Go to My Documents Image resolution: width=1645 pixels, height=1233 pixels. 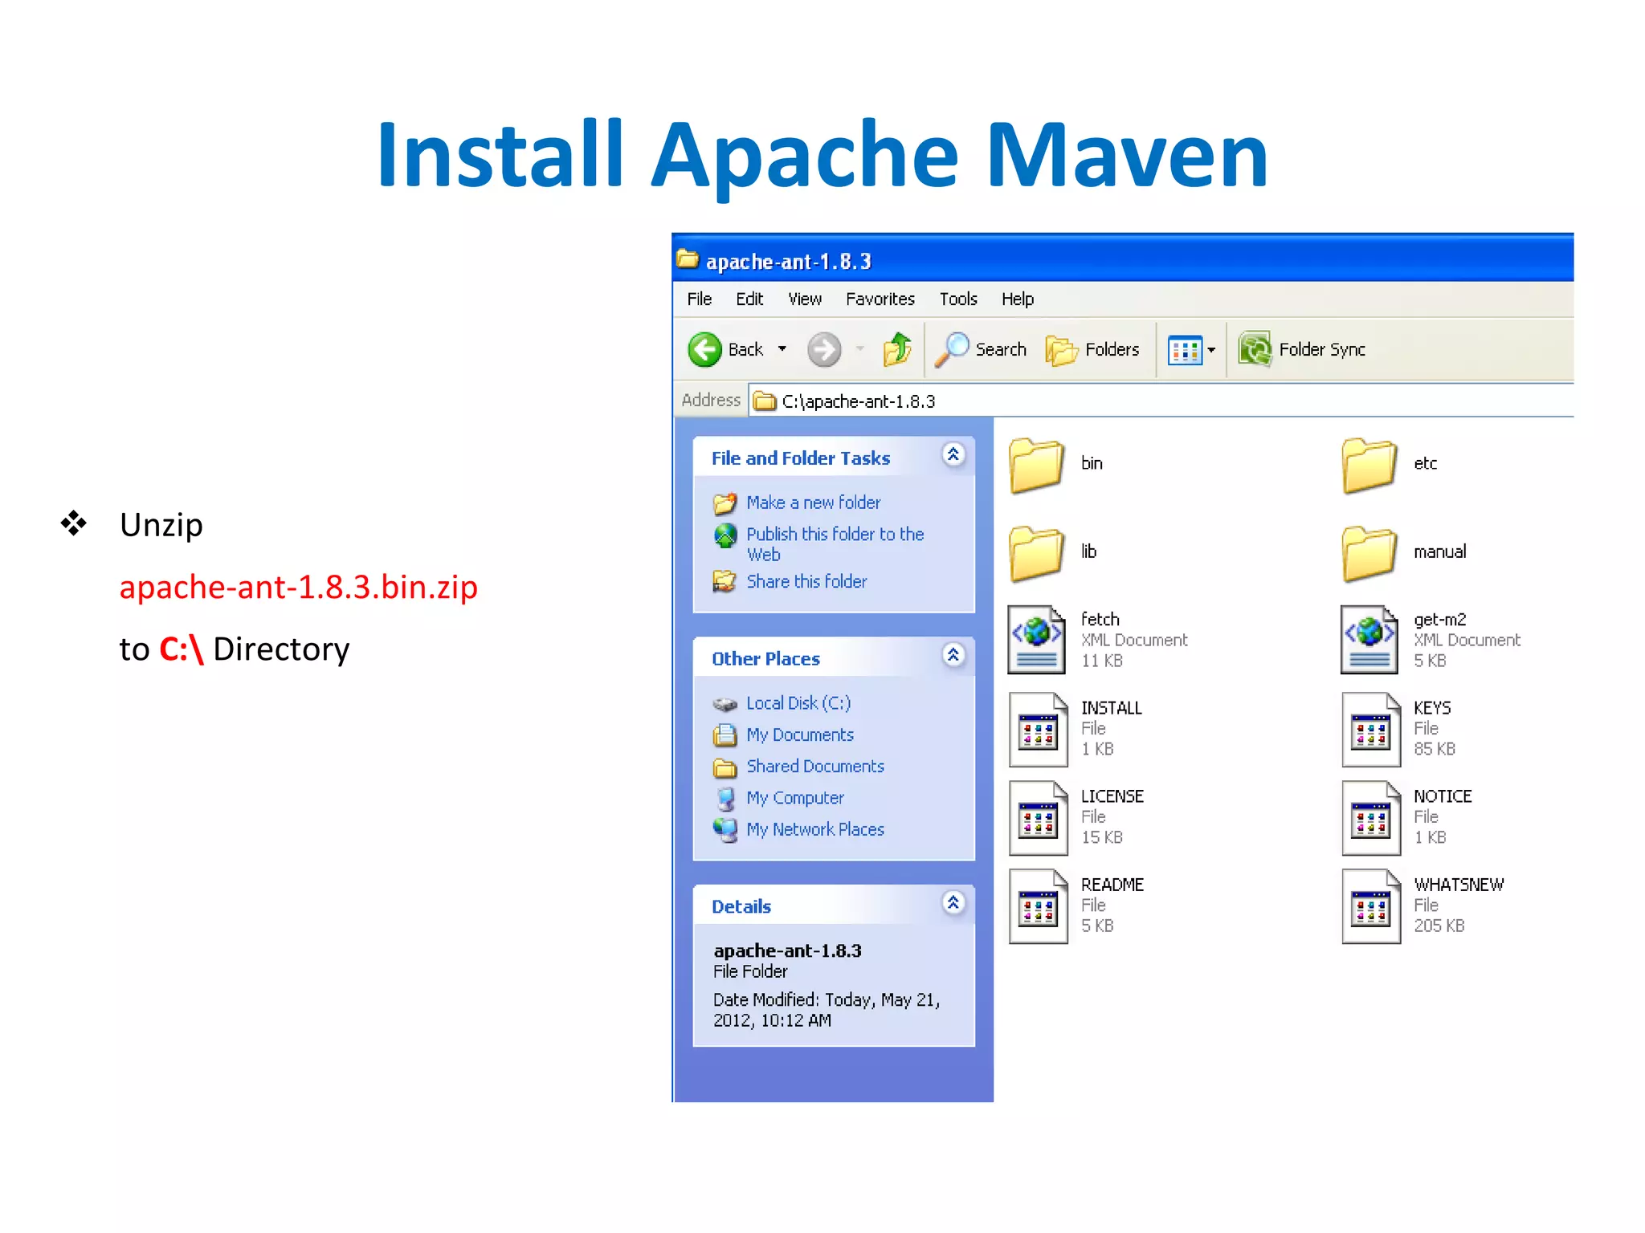tap(799, 735)
